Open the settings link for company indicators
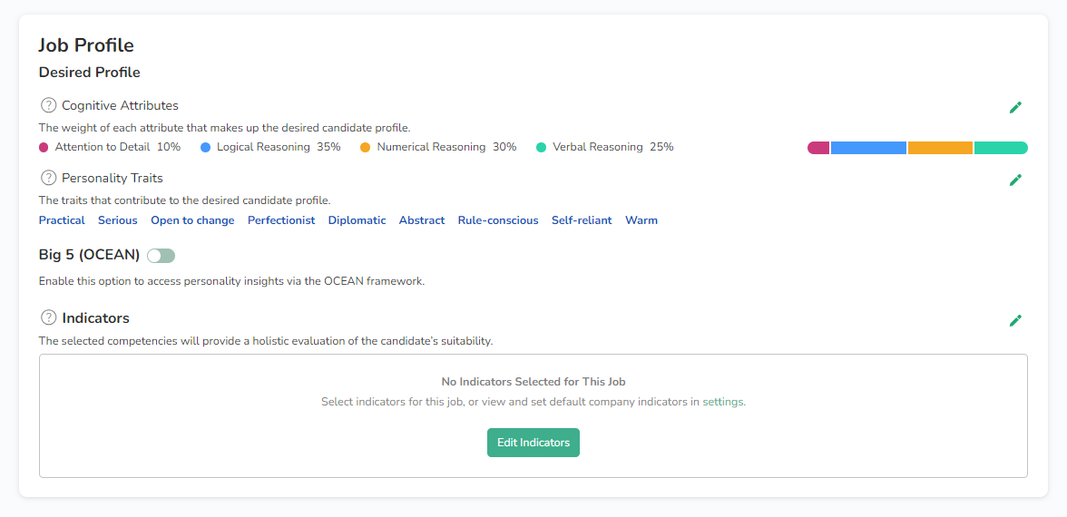The width and height of the screenshot is (1067, 517). coord(723,402)
